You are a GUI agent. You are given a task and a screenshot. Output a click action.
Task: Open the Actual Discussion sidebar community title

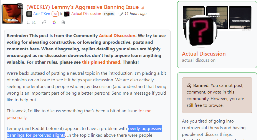[204, 54]
